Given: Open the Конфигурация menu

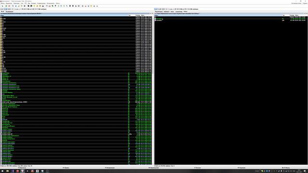Looking at the screenshot, I should tap(41, 3).
